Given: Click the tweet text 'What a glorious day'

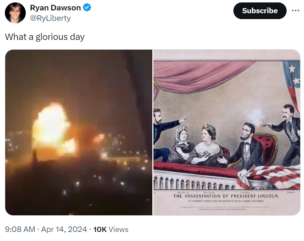Looking at the screenshot, I should point(45,37).
